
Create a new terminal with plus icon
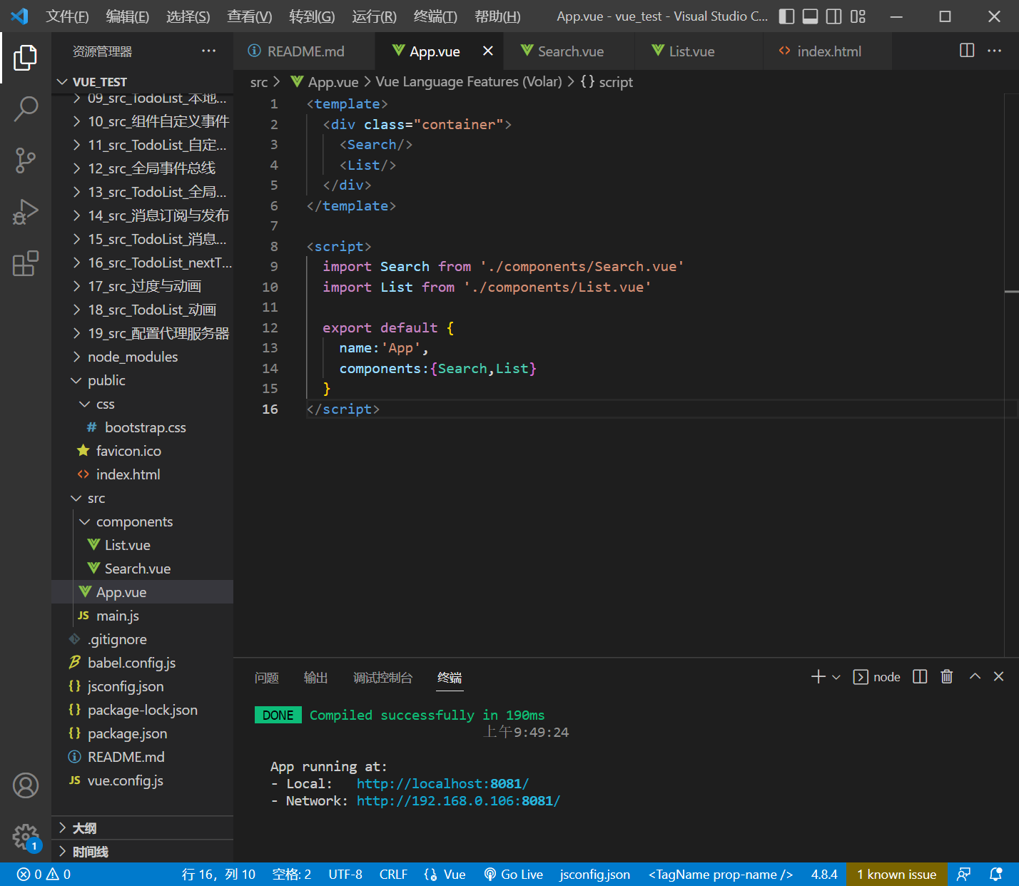(x=818, y=676)
